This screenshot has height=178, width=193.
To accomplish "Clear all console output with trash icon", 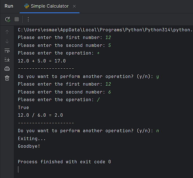I will pos(7,78).
